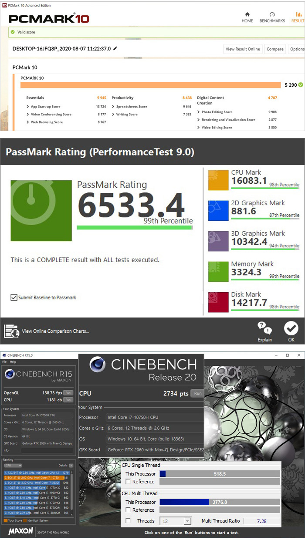Expand Rendering and Visualization Score row
305x540 pixels.
tap(199, 120)
